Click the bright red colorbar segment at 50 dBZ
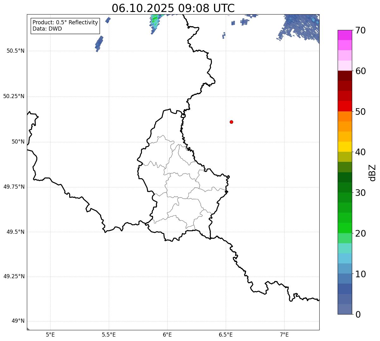Viewport: 380px width, 341px height. [x=345, y=106]
